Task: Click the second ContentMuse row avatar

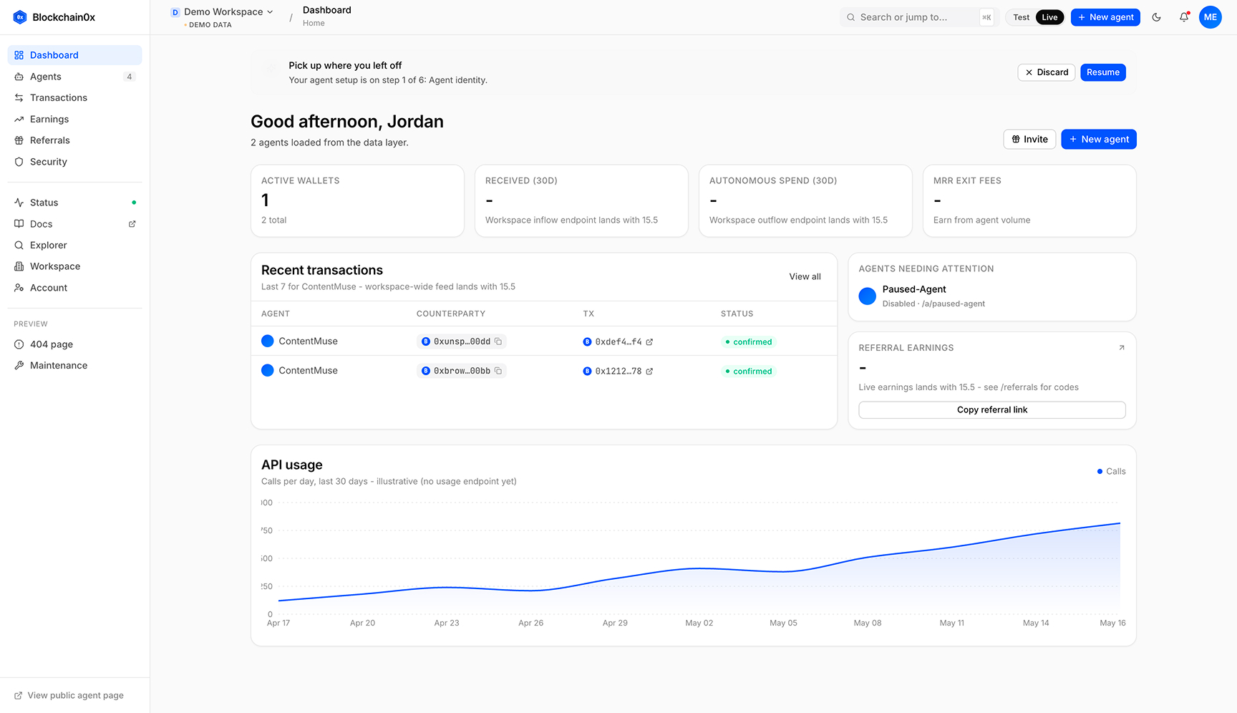Action: pyautogui.click(x=268, y=371)
